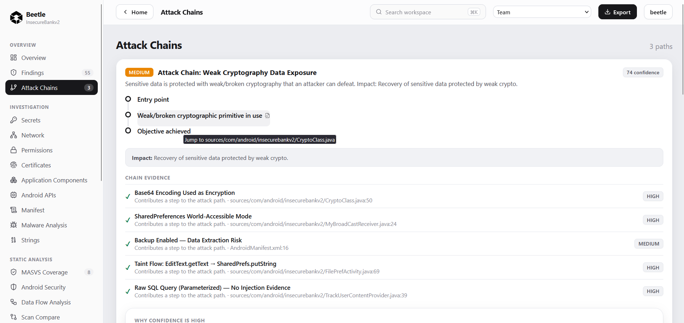Go back using the Home button
This screenshot has height=323, width=684.
[x=135, y=12]
